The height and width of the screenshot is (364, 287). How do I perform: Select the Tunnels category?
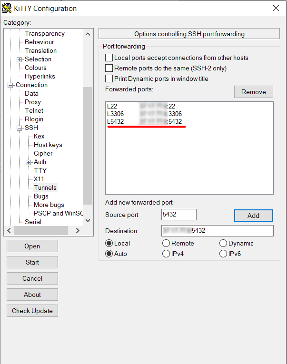pyautogui.click(x=45, y=188)
